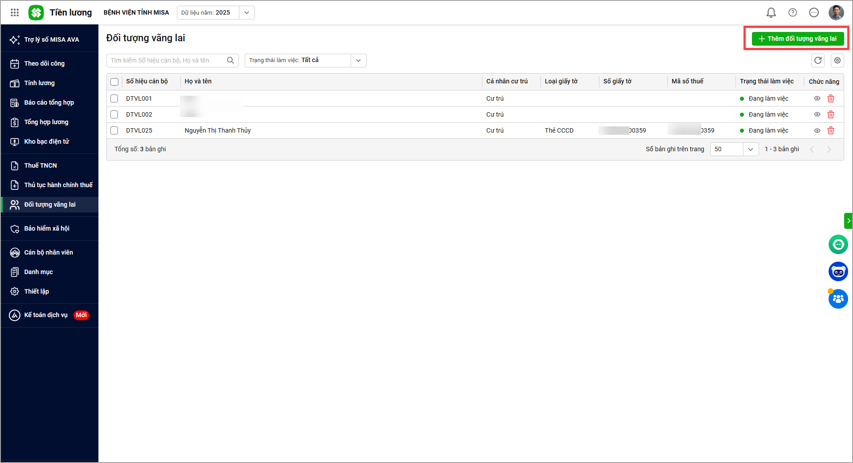Open the notifications bell
This screenshot has height=463, width=853.
point(771,13)
